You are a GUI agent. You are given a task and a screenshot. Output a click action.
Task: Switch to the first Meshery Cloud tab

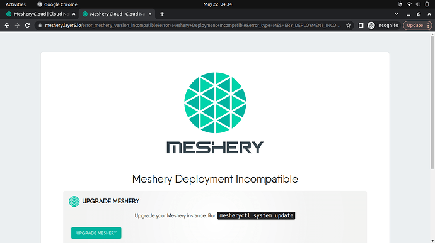(x=41, y=14)
